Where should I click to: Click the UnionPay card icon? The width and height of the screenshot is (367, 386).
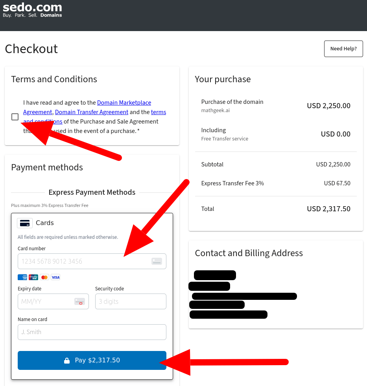(33, 277)
